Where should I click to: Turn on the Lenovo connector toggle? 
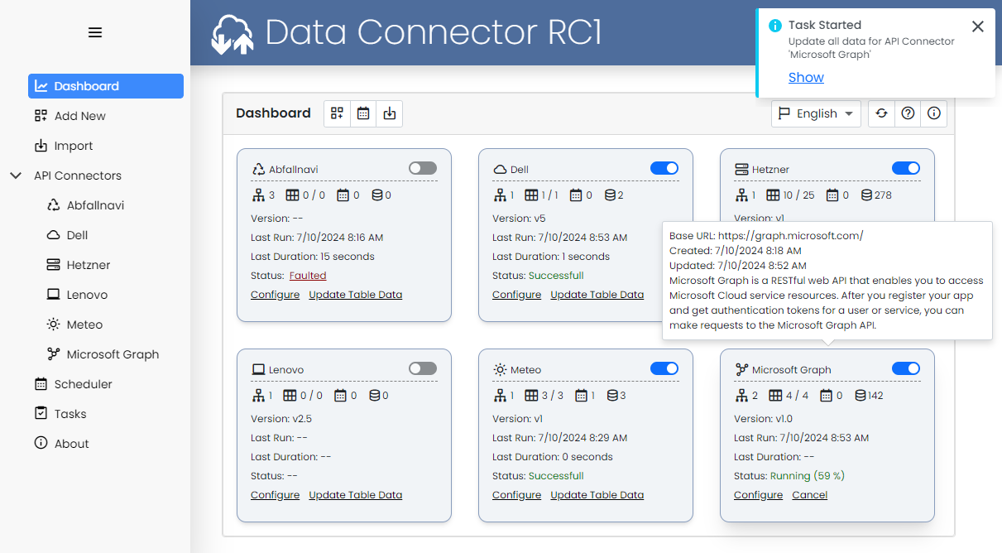tap(422, 368)
